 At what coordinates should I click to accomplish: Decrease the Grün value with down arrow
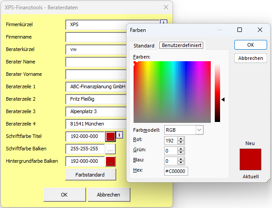coord(181,153)
